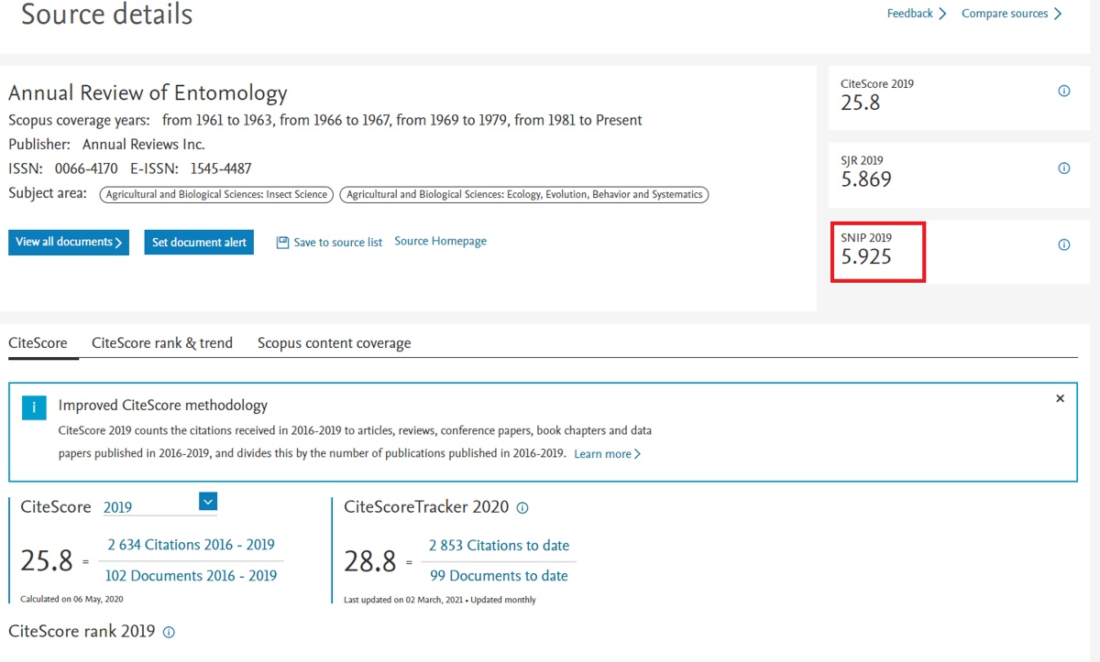Close the Improved CiteScore methodology banner
The image size is (1100, 662).
(x=1060, y=398)
